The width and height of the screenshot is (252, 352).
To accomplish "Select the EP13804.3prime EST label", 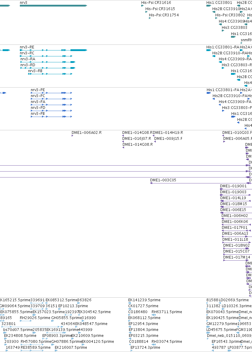I will click(144, 330).
